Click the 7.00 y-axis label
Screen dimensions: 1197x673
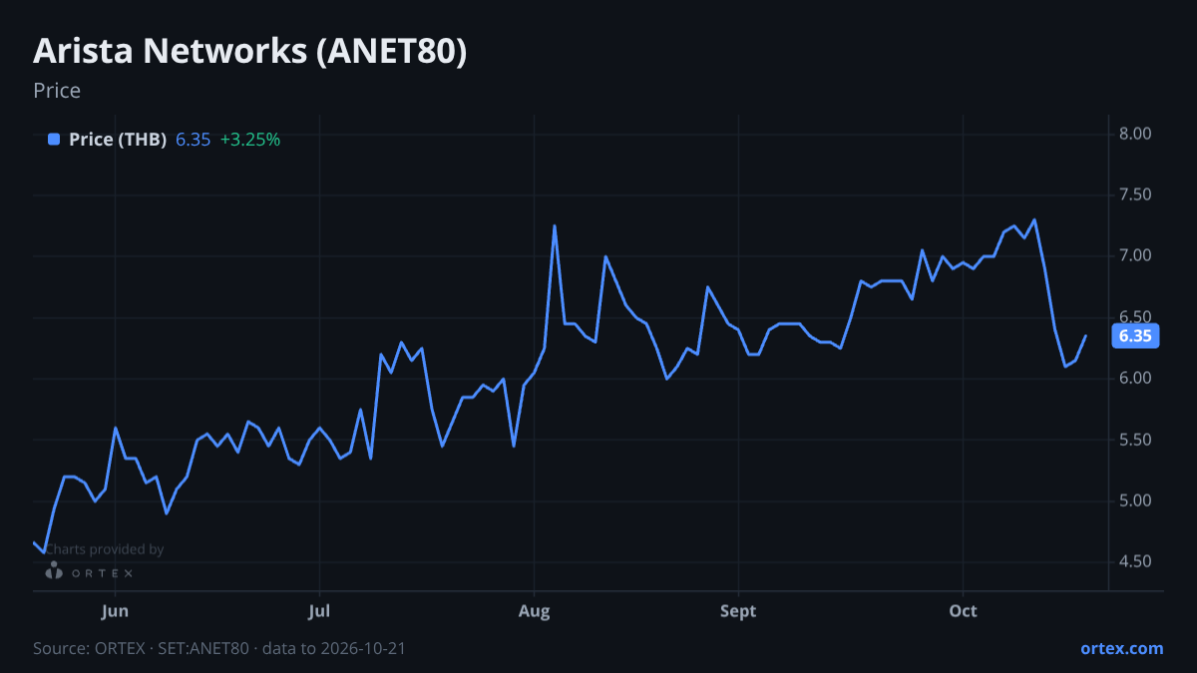(x=1135, y=256)
